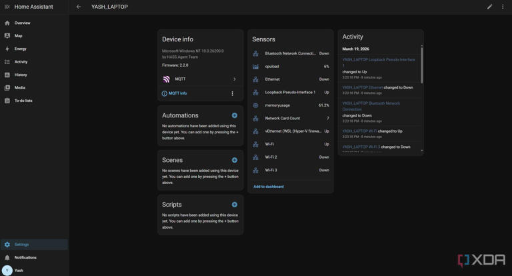Click the Wi-Fi sensor network icon
Image resolution: width=512 pixels, height=276 pixels.
click(x=256, y=144)
